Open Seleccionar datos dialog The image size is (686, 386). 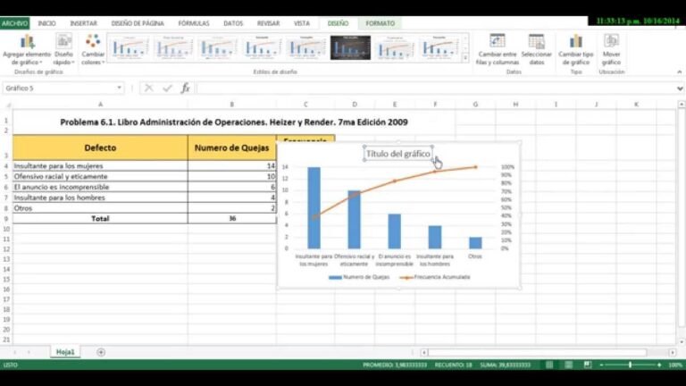(x=537, y=48)
